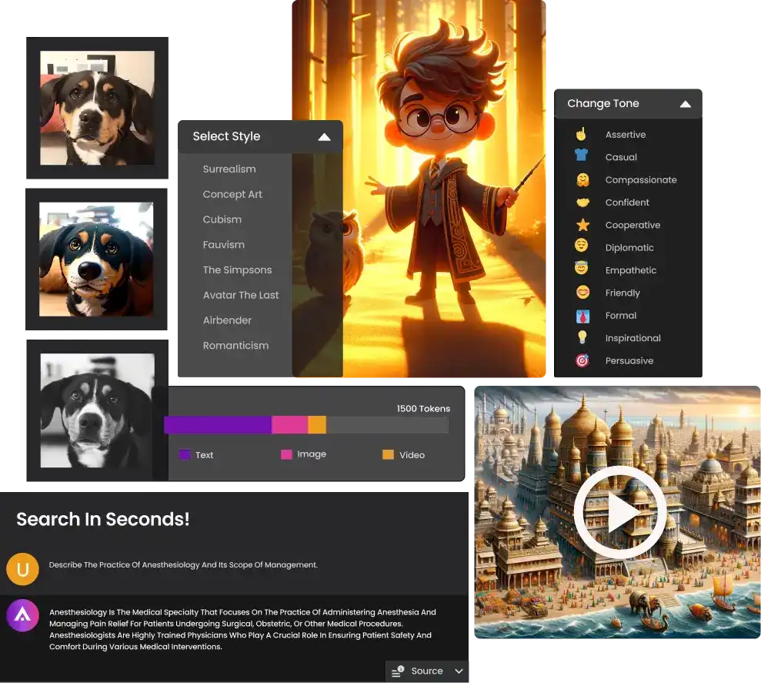This screenshot has width=761, height=683.
Task: Click the handshake Confident tone icon
Action: pos(582,202)
